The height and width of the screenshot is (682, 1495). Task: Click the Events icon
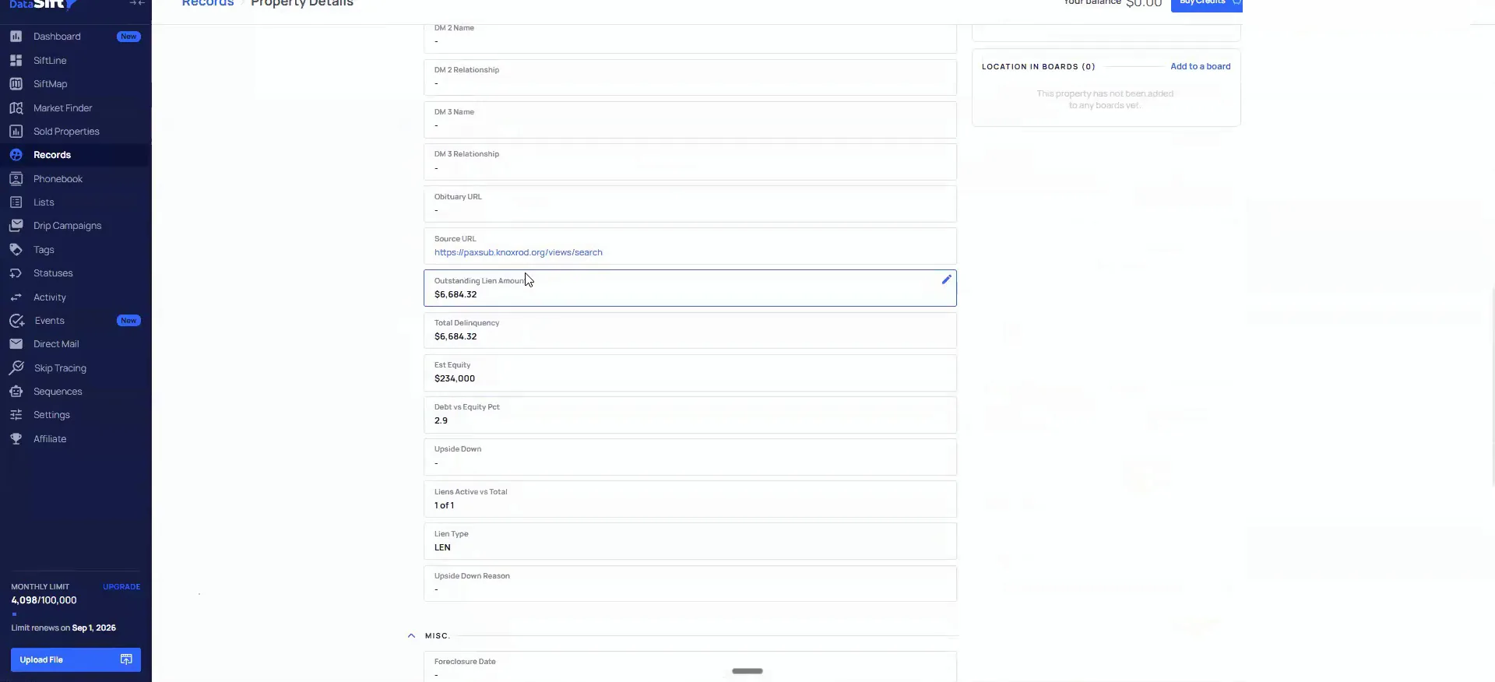tap(16, 321)
